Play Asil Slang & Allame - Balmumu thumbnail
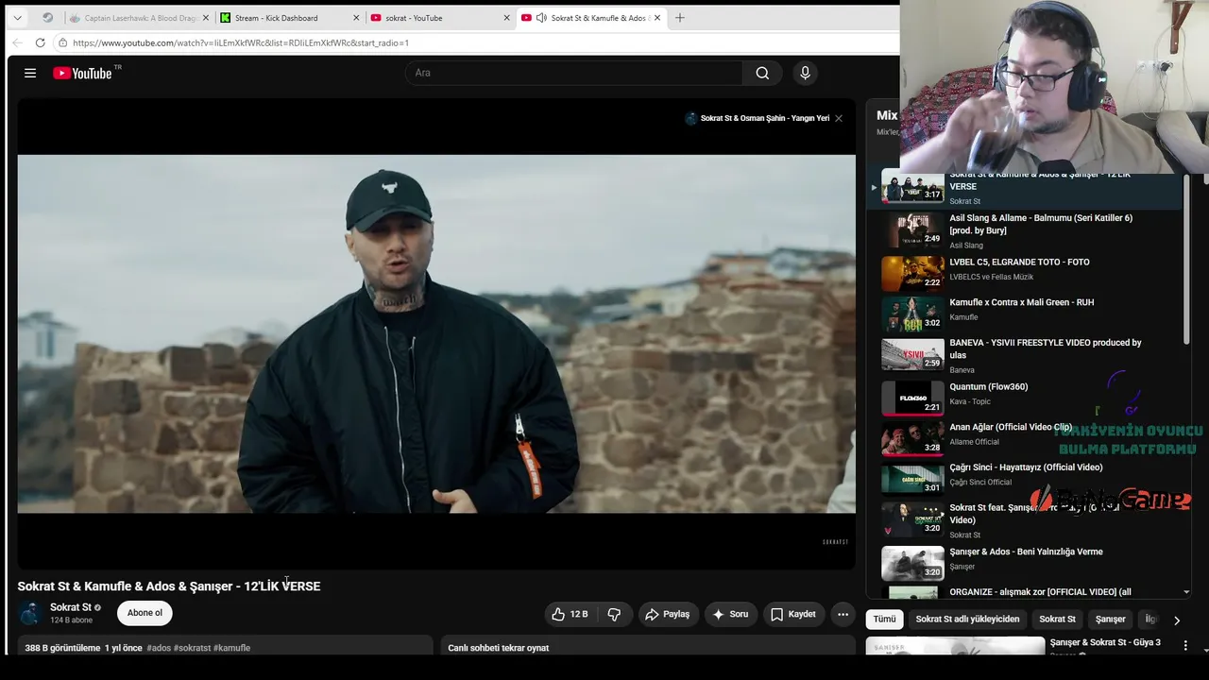 tap(912, 230)
